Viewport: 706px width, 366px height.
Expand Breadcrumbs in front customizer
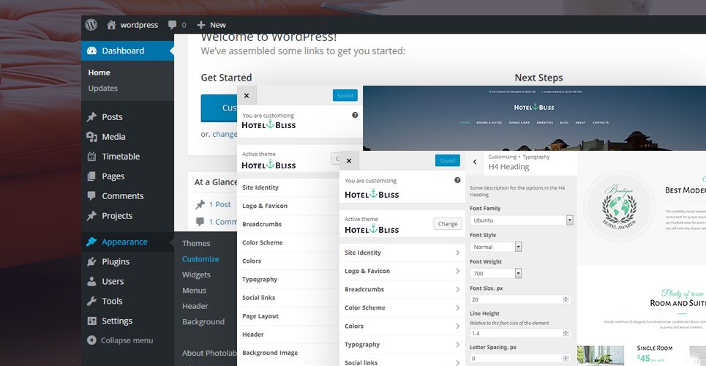point(402,289)
